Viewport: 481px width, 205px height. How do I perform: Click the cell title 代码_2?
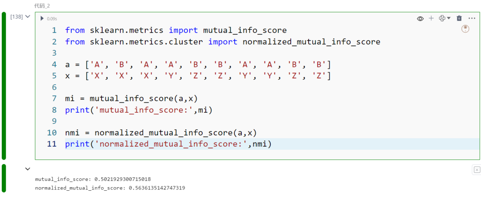pyautogui.click(x=42, y=6)
